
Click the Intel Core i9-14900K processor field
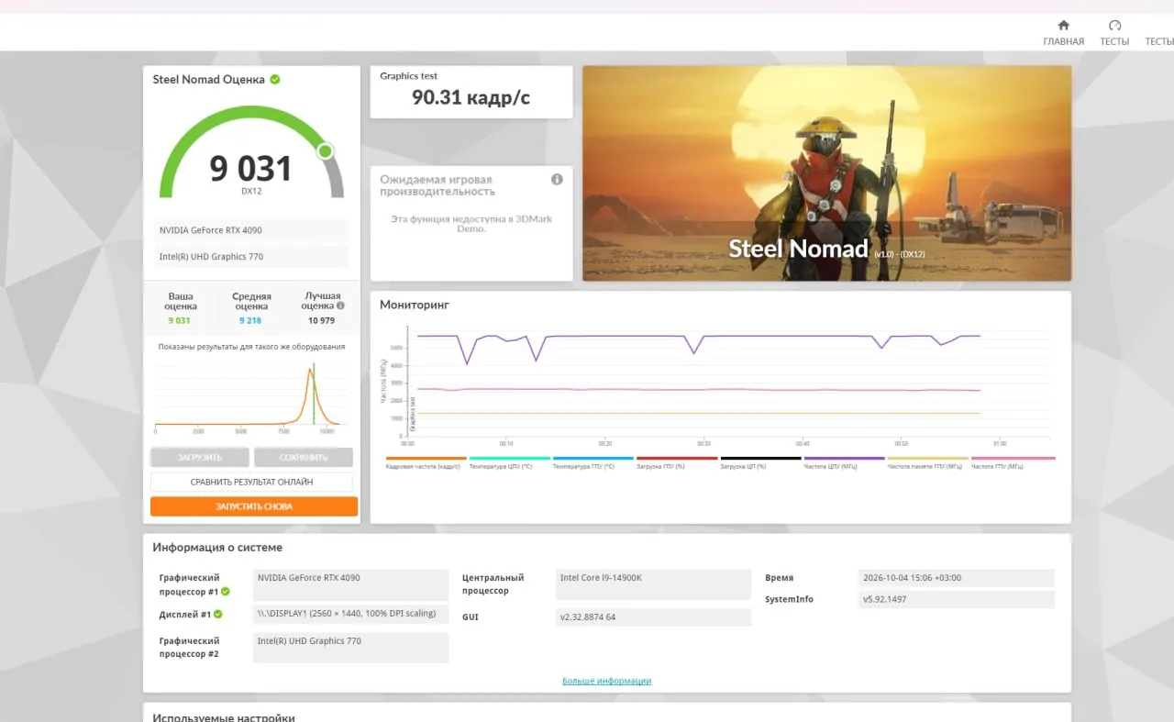click(x=653, y=583)
